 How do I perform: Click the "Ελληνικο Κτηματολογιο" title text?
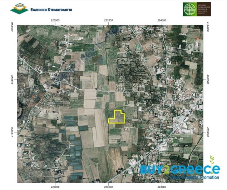(x=51, y=10)
